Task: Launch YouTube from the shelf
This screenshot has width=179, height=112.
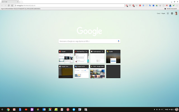Action: 26,109
